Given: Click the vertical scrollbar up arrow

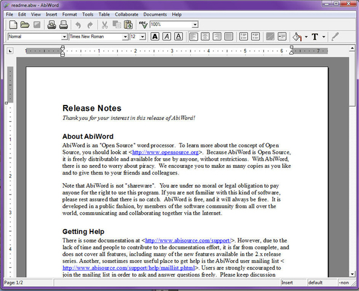Looking at the screenshot, I should (x=352, y=48).
